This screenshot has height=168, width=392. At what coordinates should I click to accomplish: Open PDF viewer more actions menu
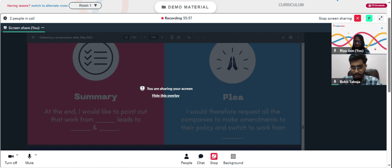click(x=298, y=38)
